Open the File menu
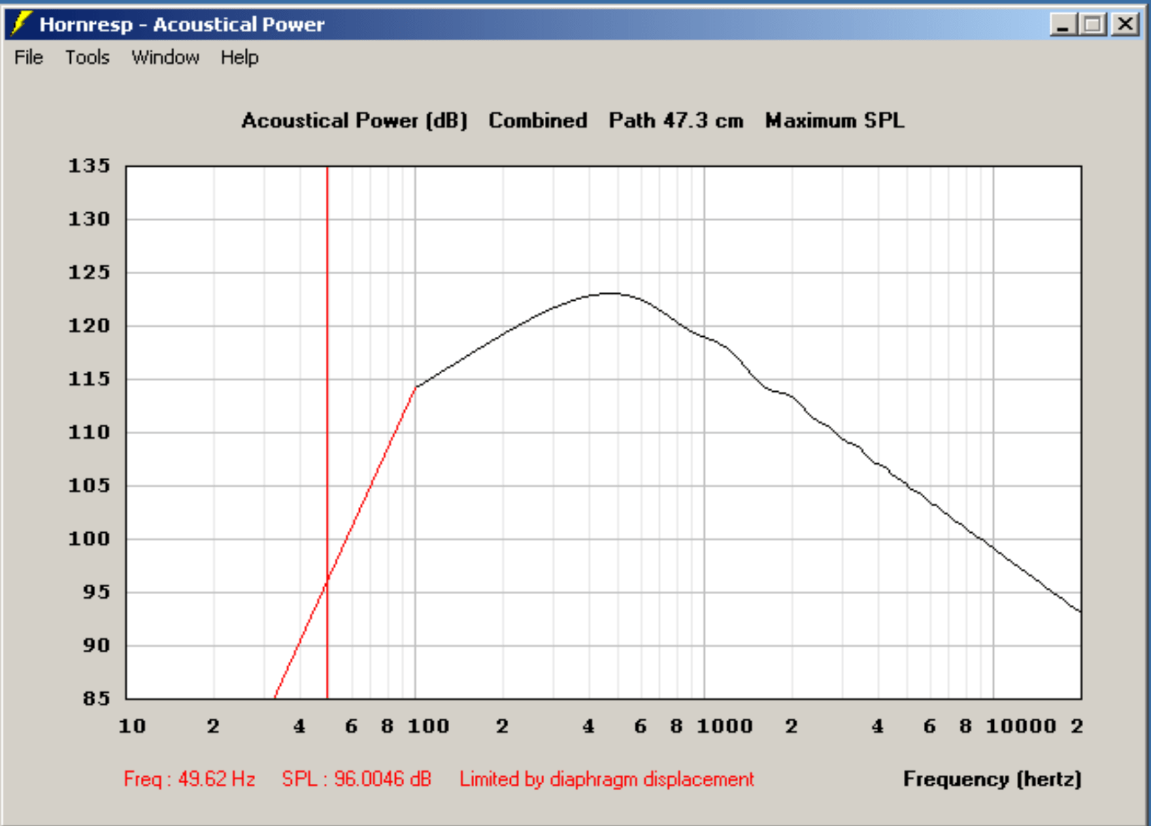The image size is (1151, 826). point(29,57)
